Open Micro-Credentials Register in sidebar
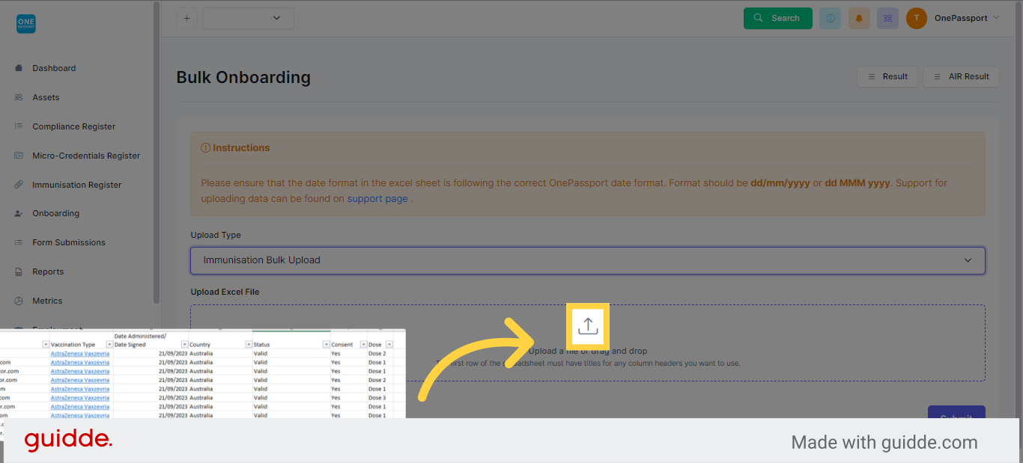 86,156
